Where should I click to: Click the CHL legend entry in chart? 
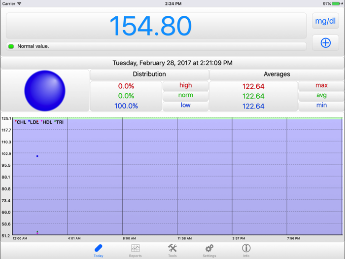21,122
